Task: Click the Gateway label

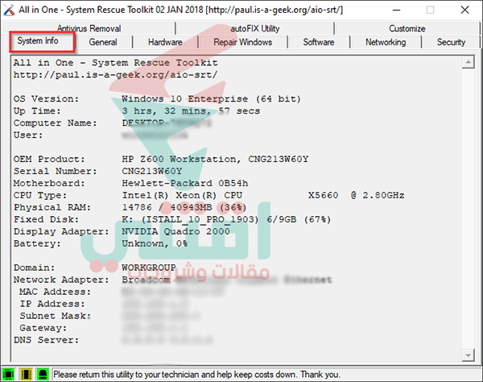Action: tap(43, 328)
